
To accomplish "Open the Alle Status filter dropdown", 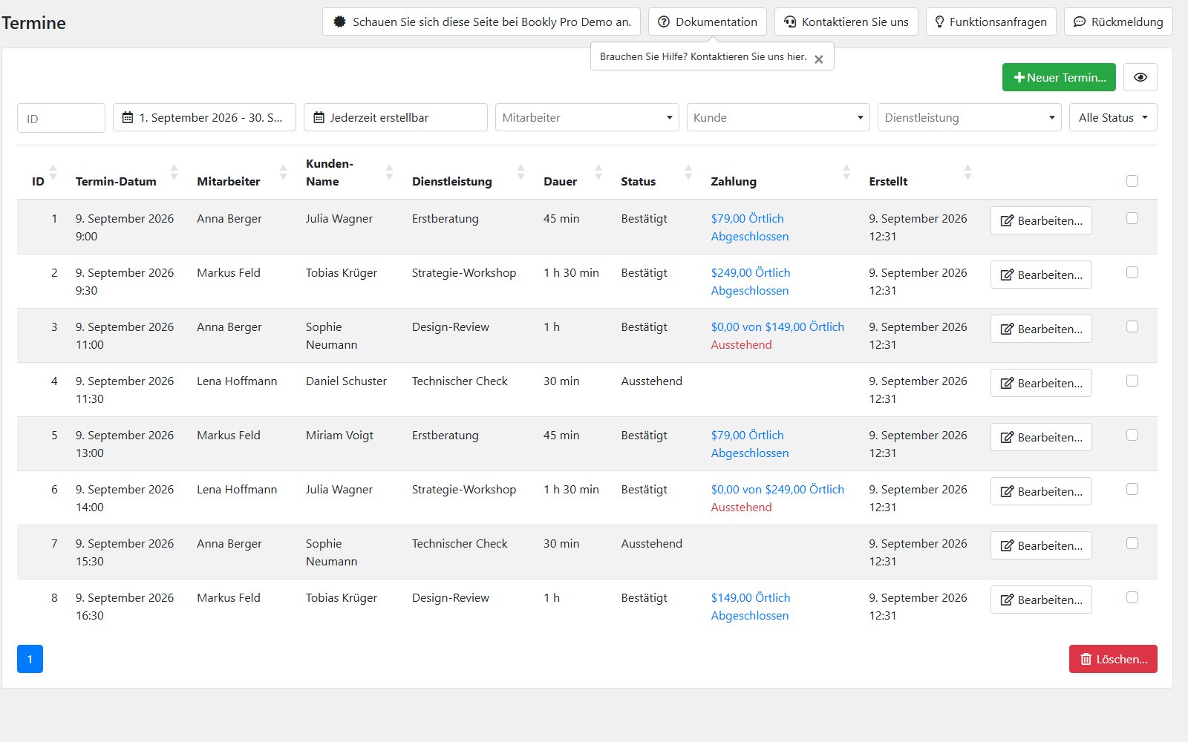I will pyautogui.click(x=1113, y=117).
